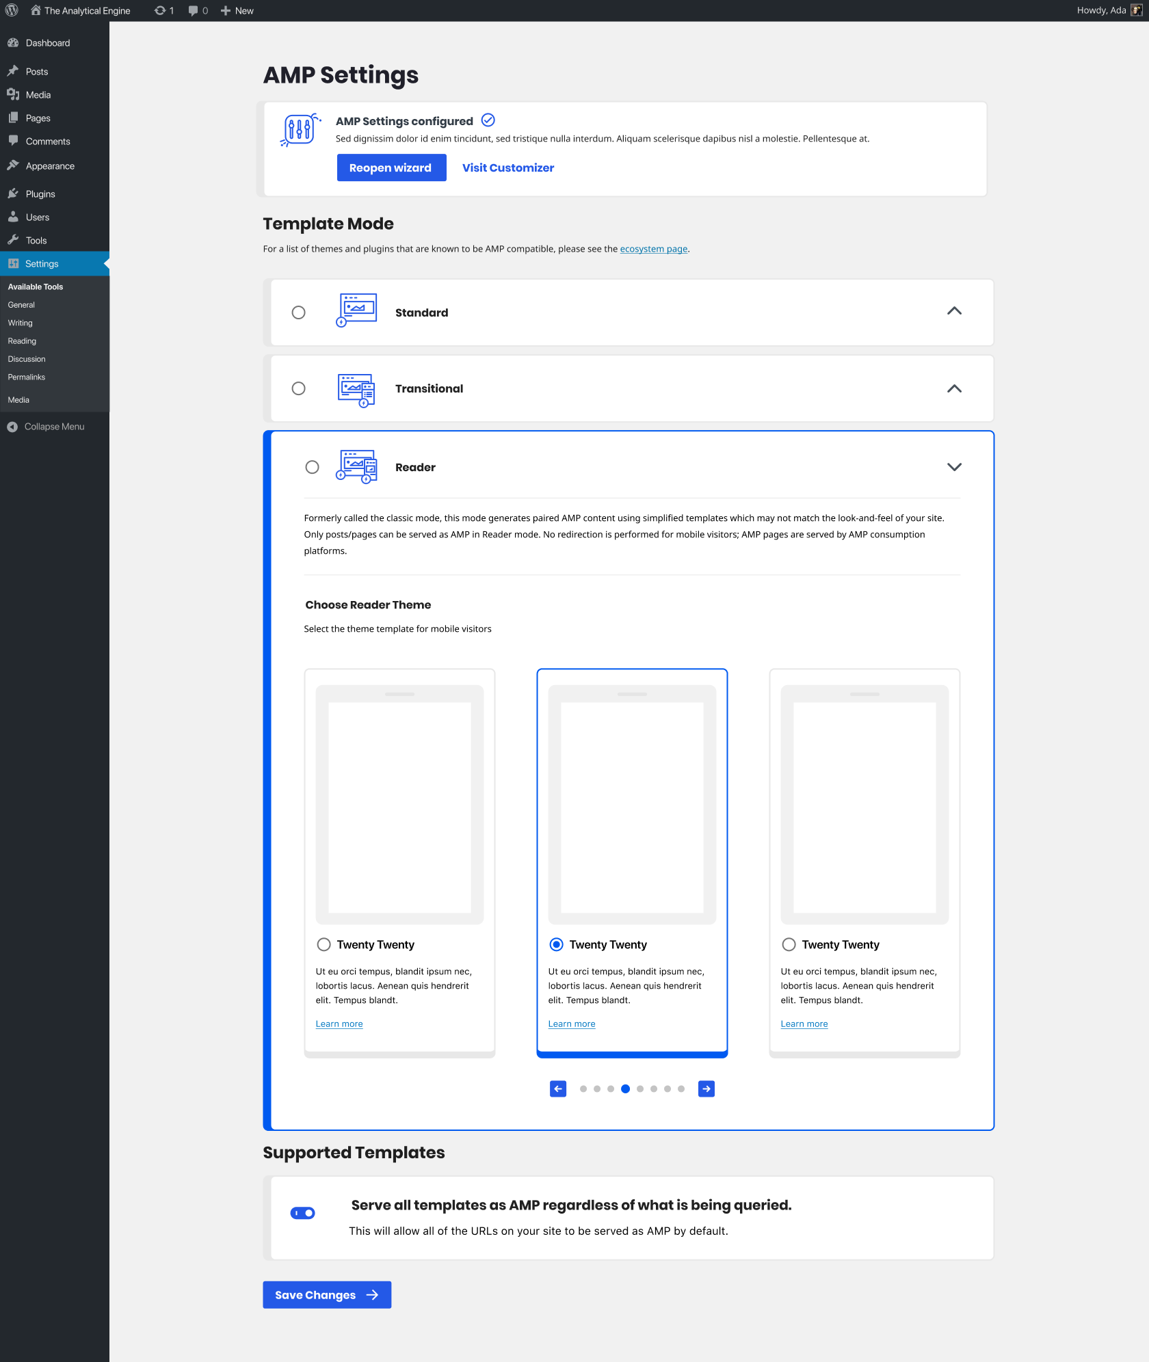Screen dimensions: 1149x1362
Task: Click the middle theme's phone preview thumbnail
Action: pyautogui.click(x=632, y=805)
